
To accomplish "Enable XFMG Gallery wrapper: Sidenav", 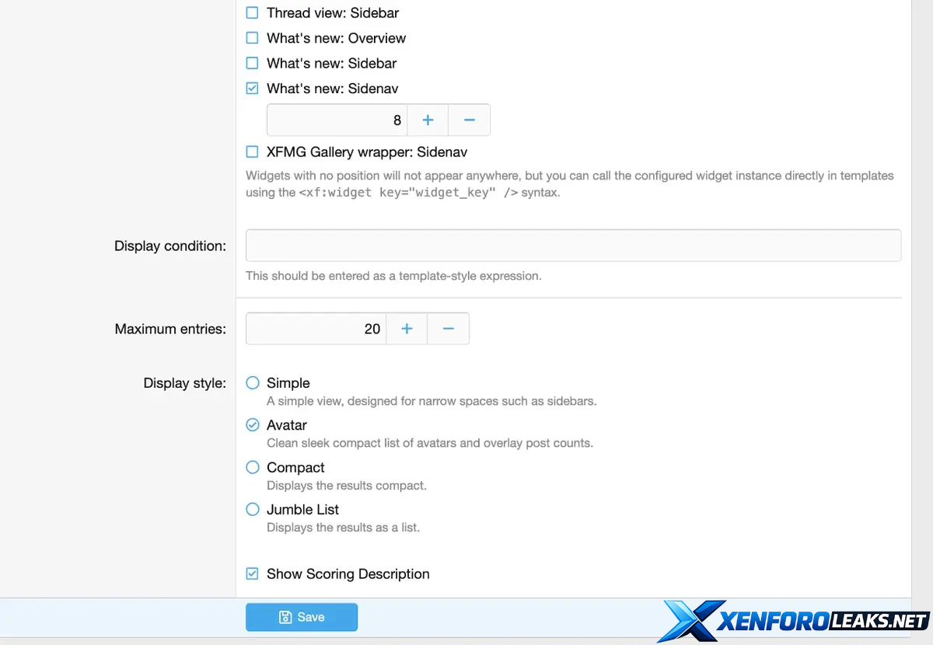I will pyautogui.click(x=253, y=152).
